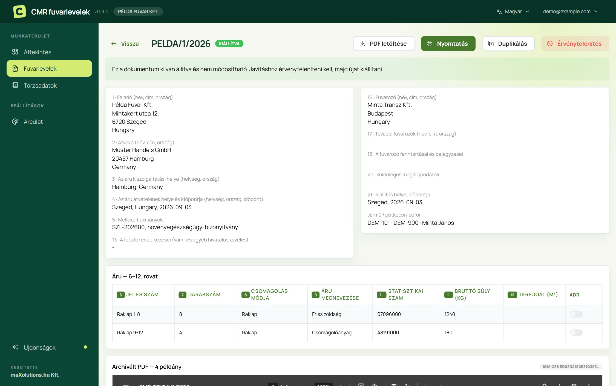This screenshot has height=386, width=616.
Task: Click the PÉLDA FUVAR KFT. company badge
Action: click(138, 11)
